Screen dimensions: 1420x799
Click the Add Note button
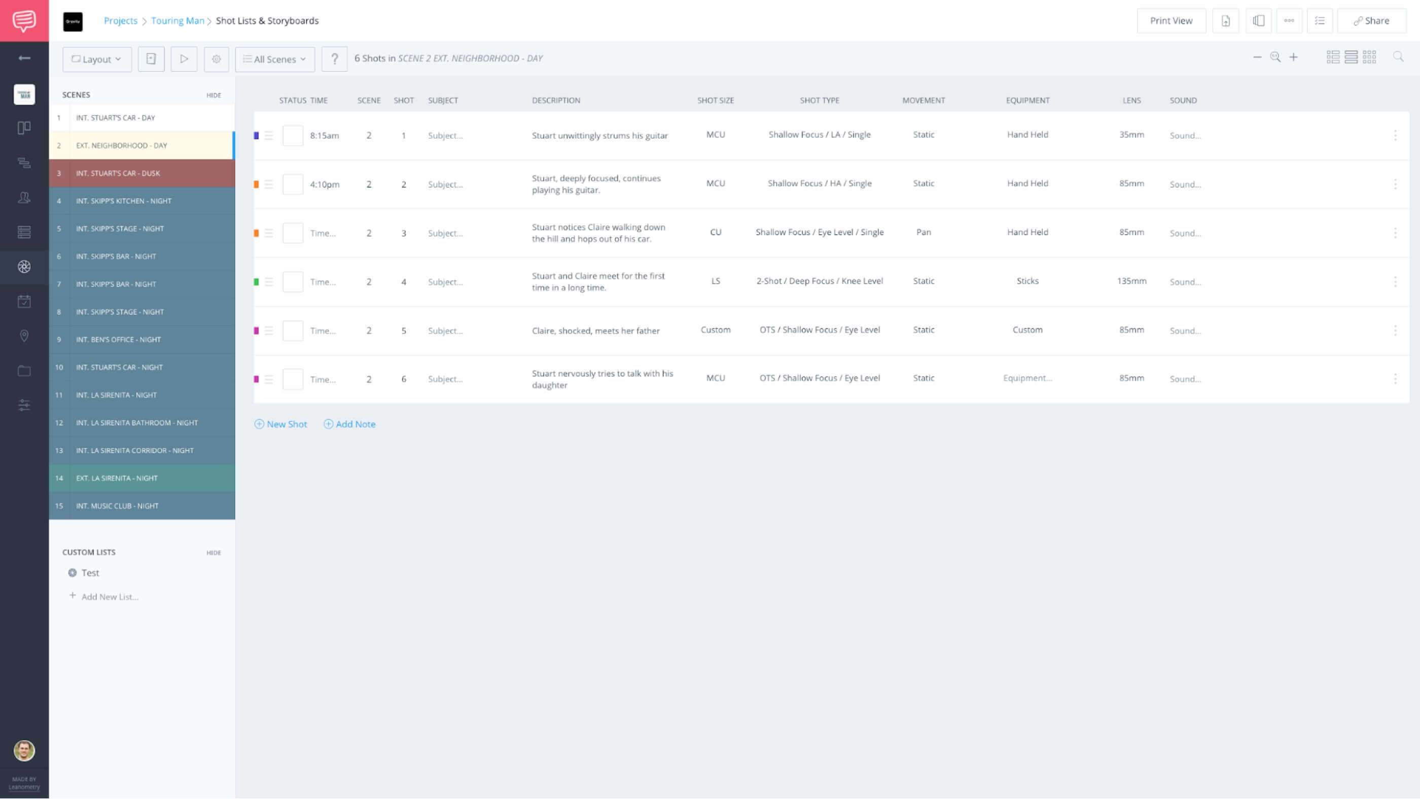(349, 424)
